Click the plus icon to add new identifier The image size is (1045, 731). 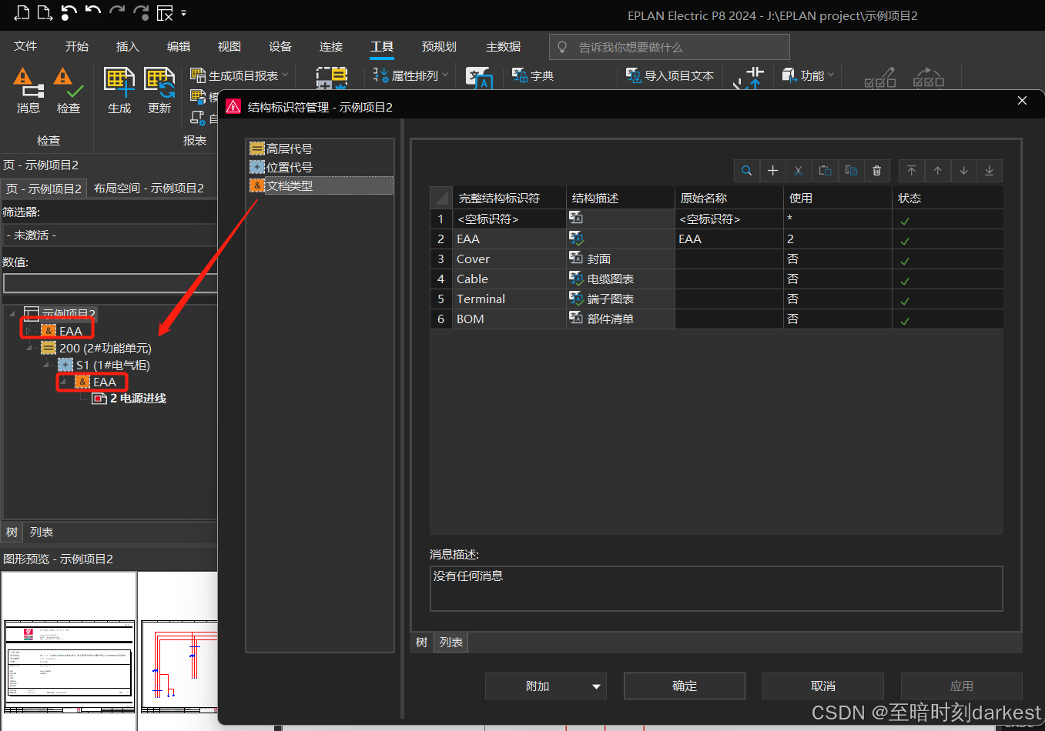[x=773, y=171]
